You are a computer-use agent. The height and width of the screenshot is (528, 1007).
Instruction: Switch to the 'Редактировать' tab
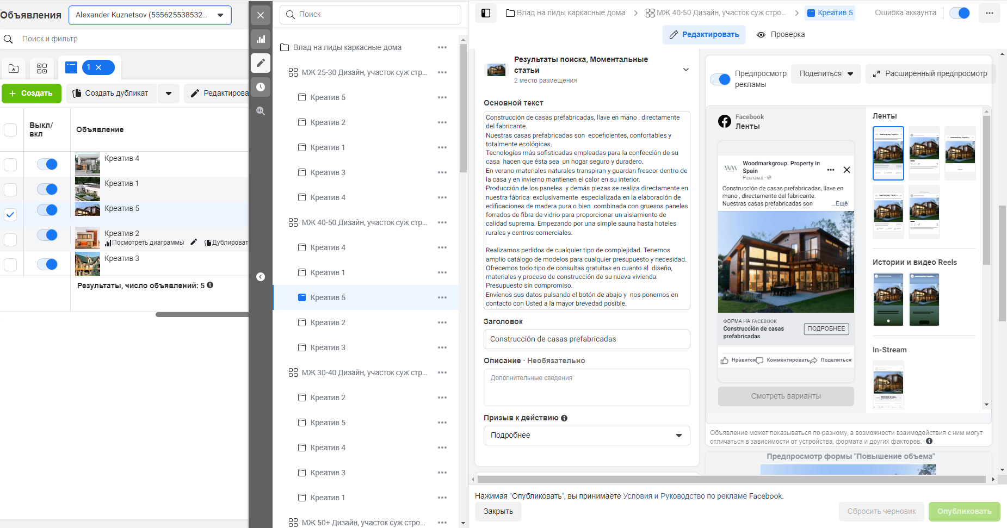[704, 35]
